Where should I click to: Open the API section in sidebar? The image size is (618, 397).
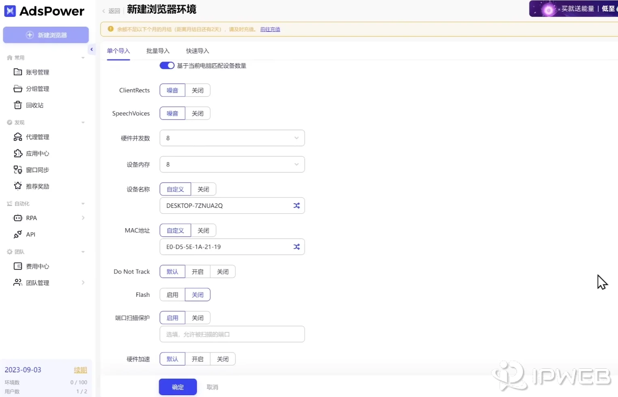30,234
